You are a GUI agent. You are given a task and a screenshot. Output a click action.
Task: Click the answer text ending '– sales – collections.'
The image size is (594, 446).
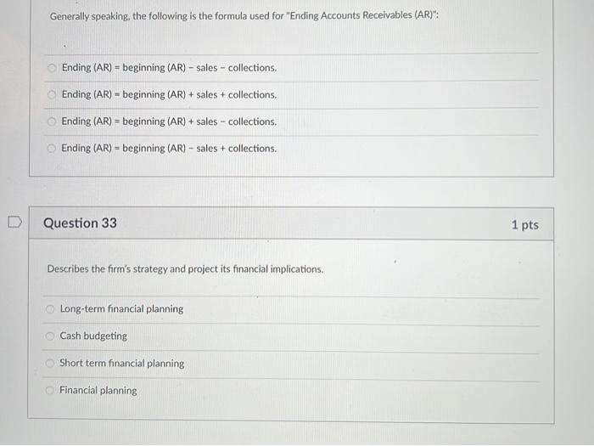coord(169,68)
